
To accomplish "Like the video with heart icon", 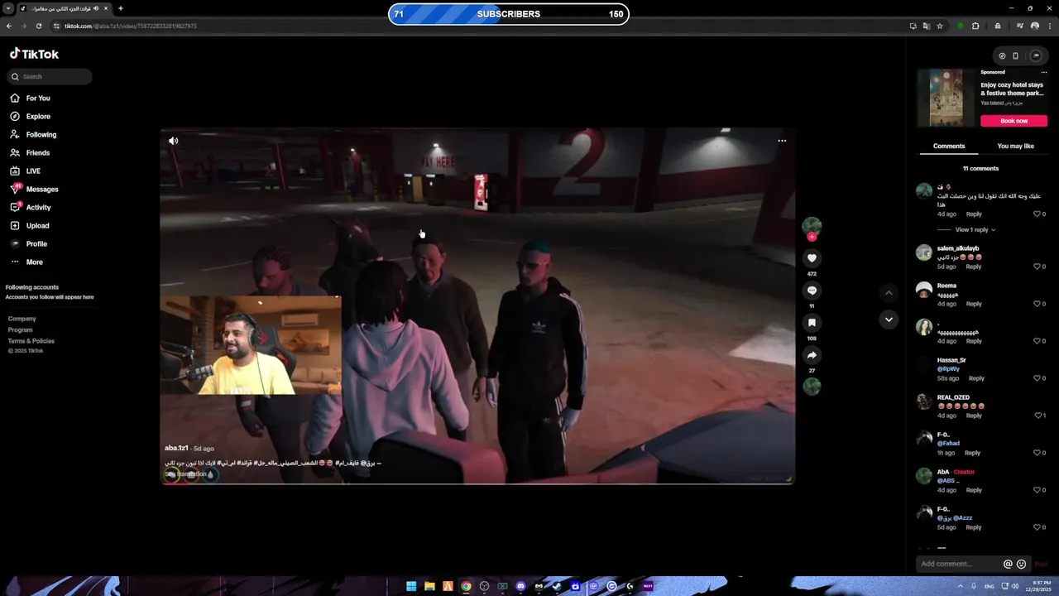I will coord(812,258).
